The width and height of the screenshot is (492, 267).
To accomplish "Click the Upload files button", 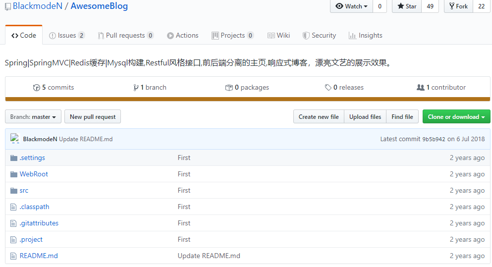I will pos(365,117).
